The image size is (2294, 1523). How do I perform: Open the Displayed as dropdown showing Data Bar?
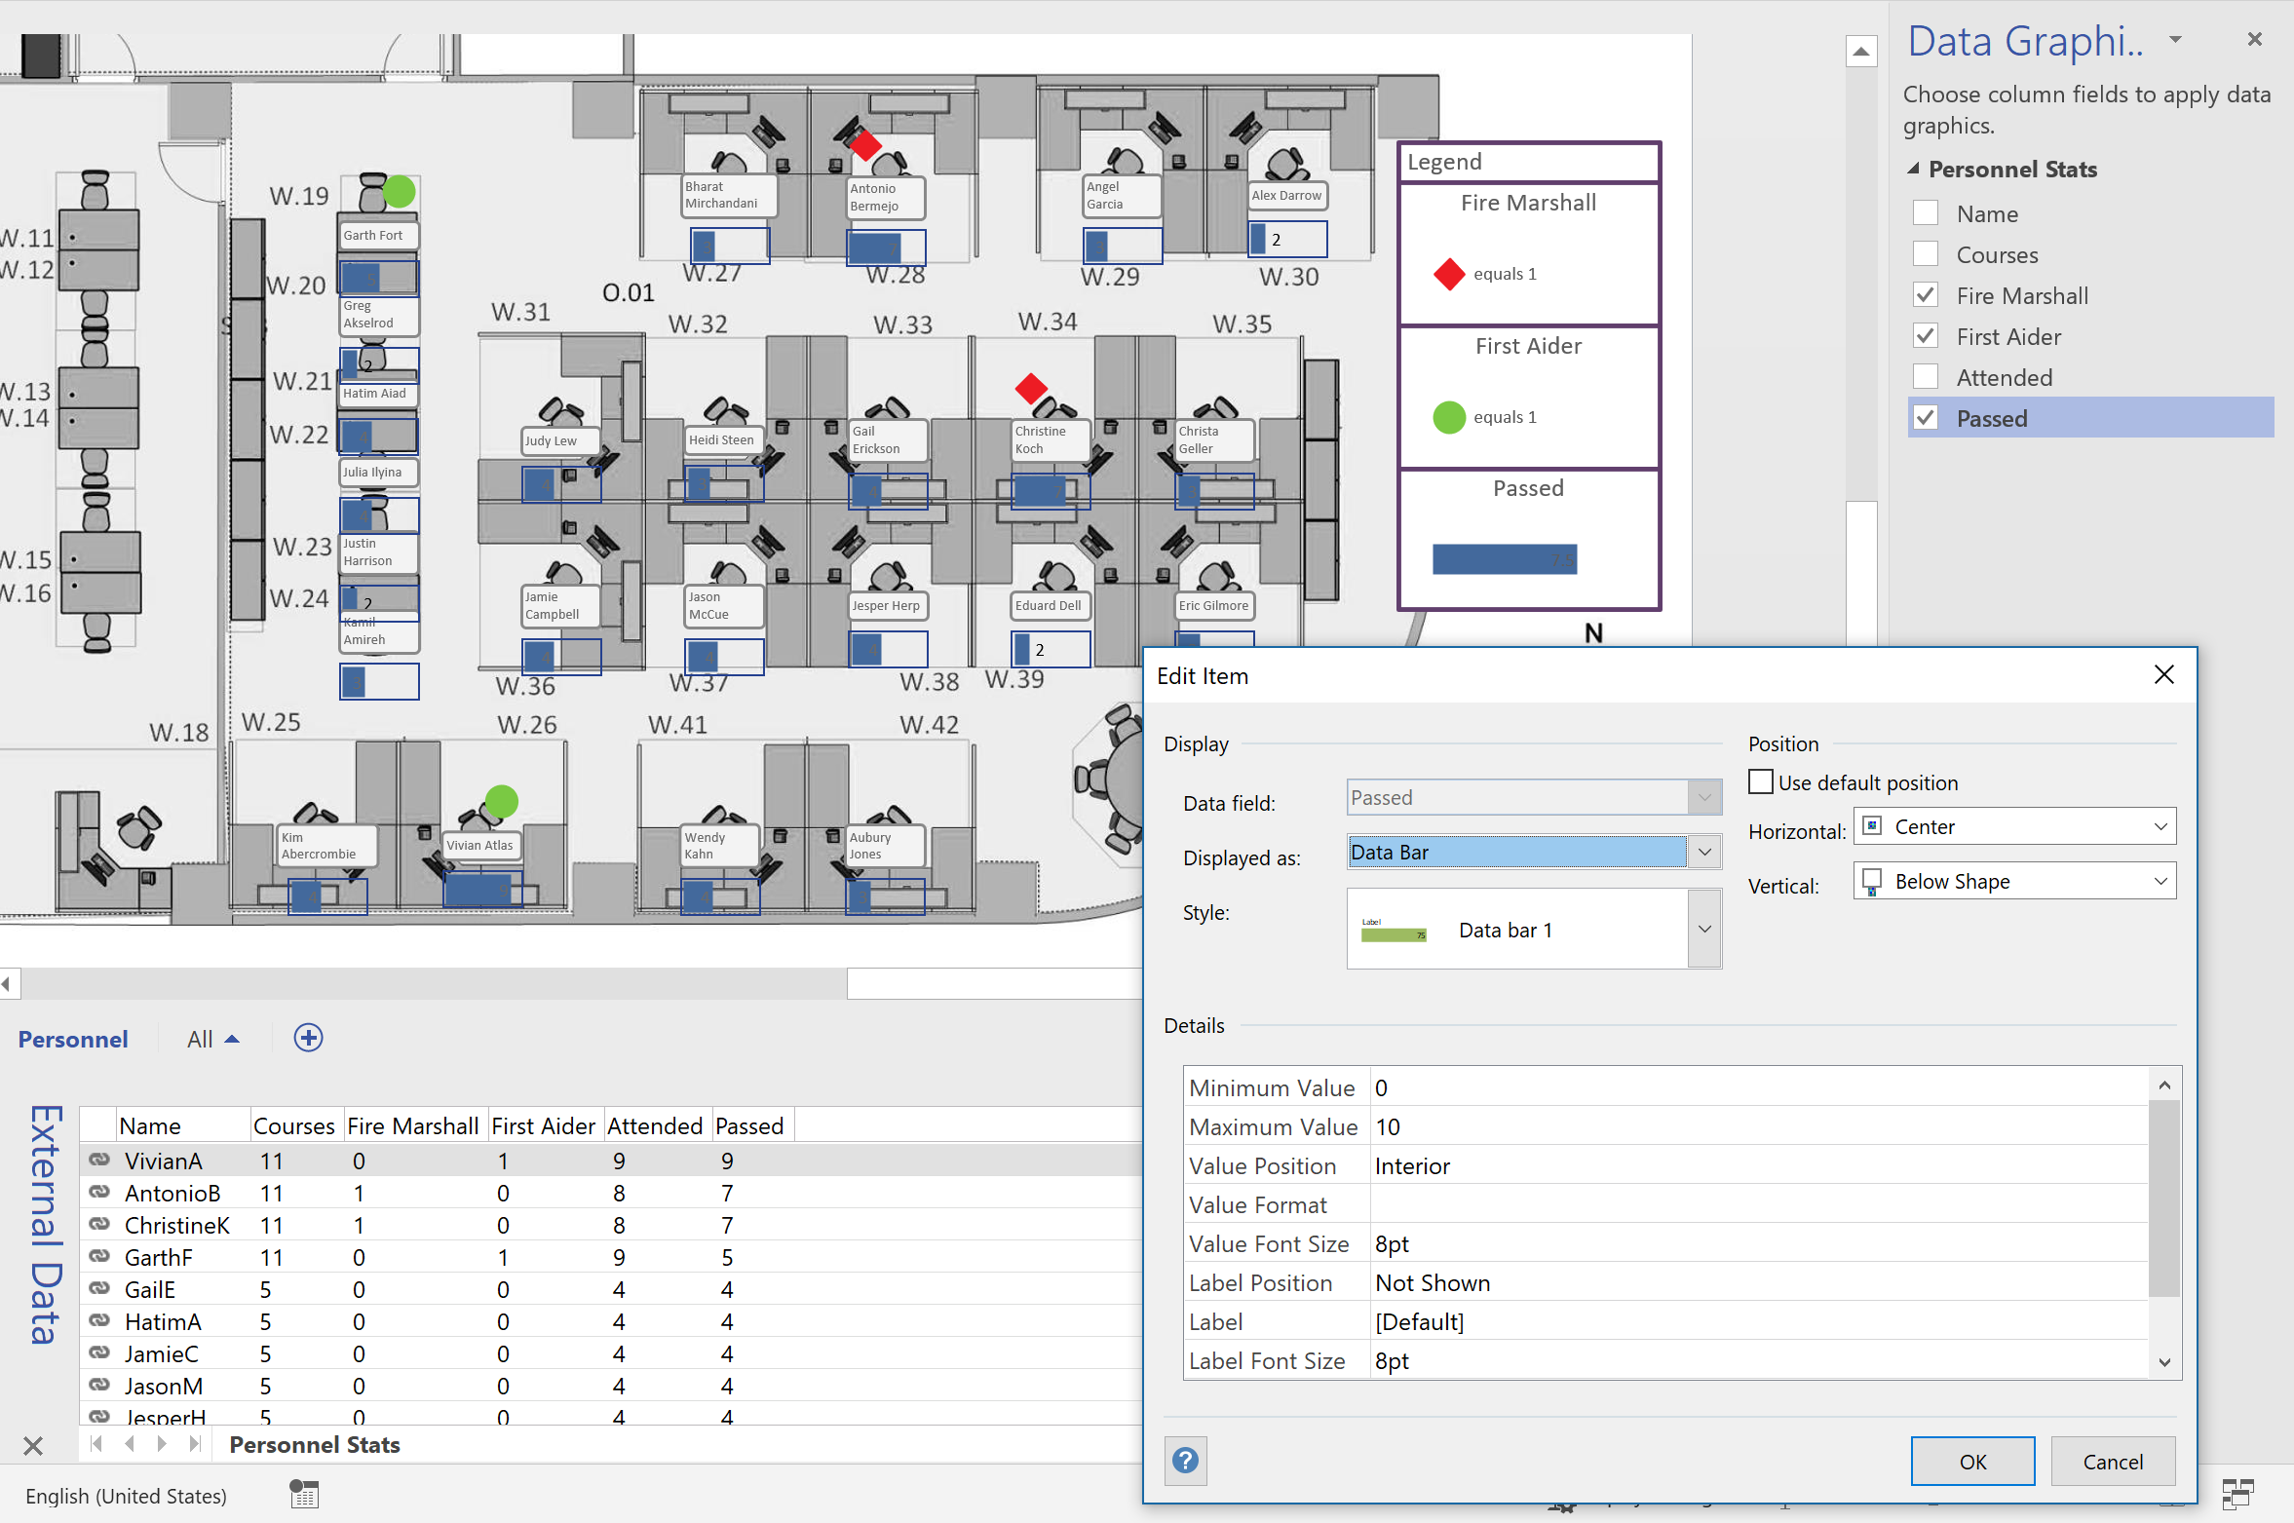(x=1703, y=851)
